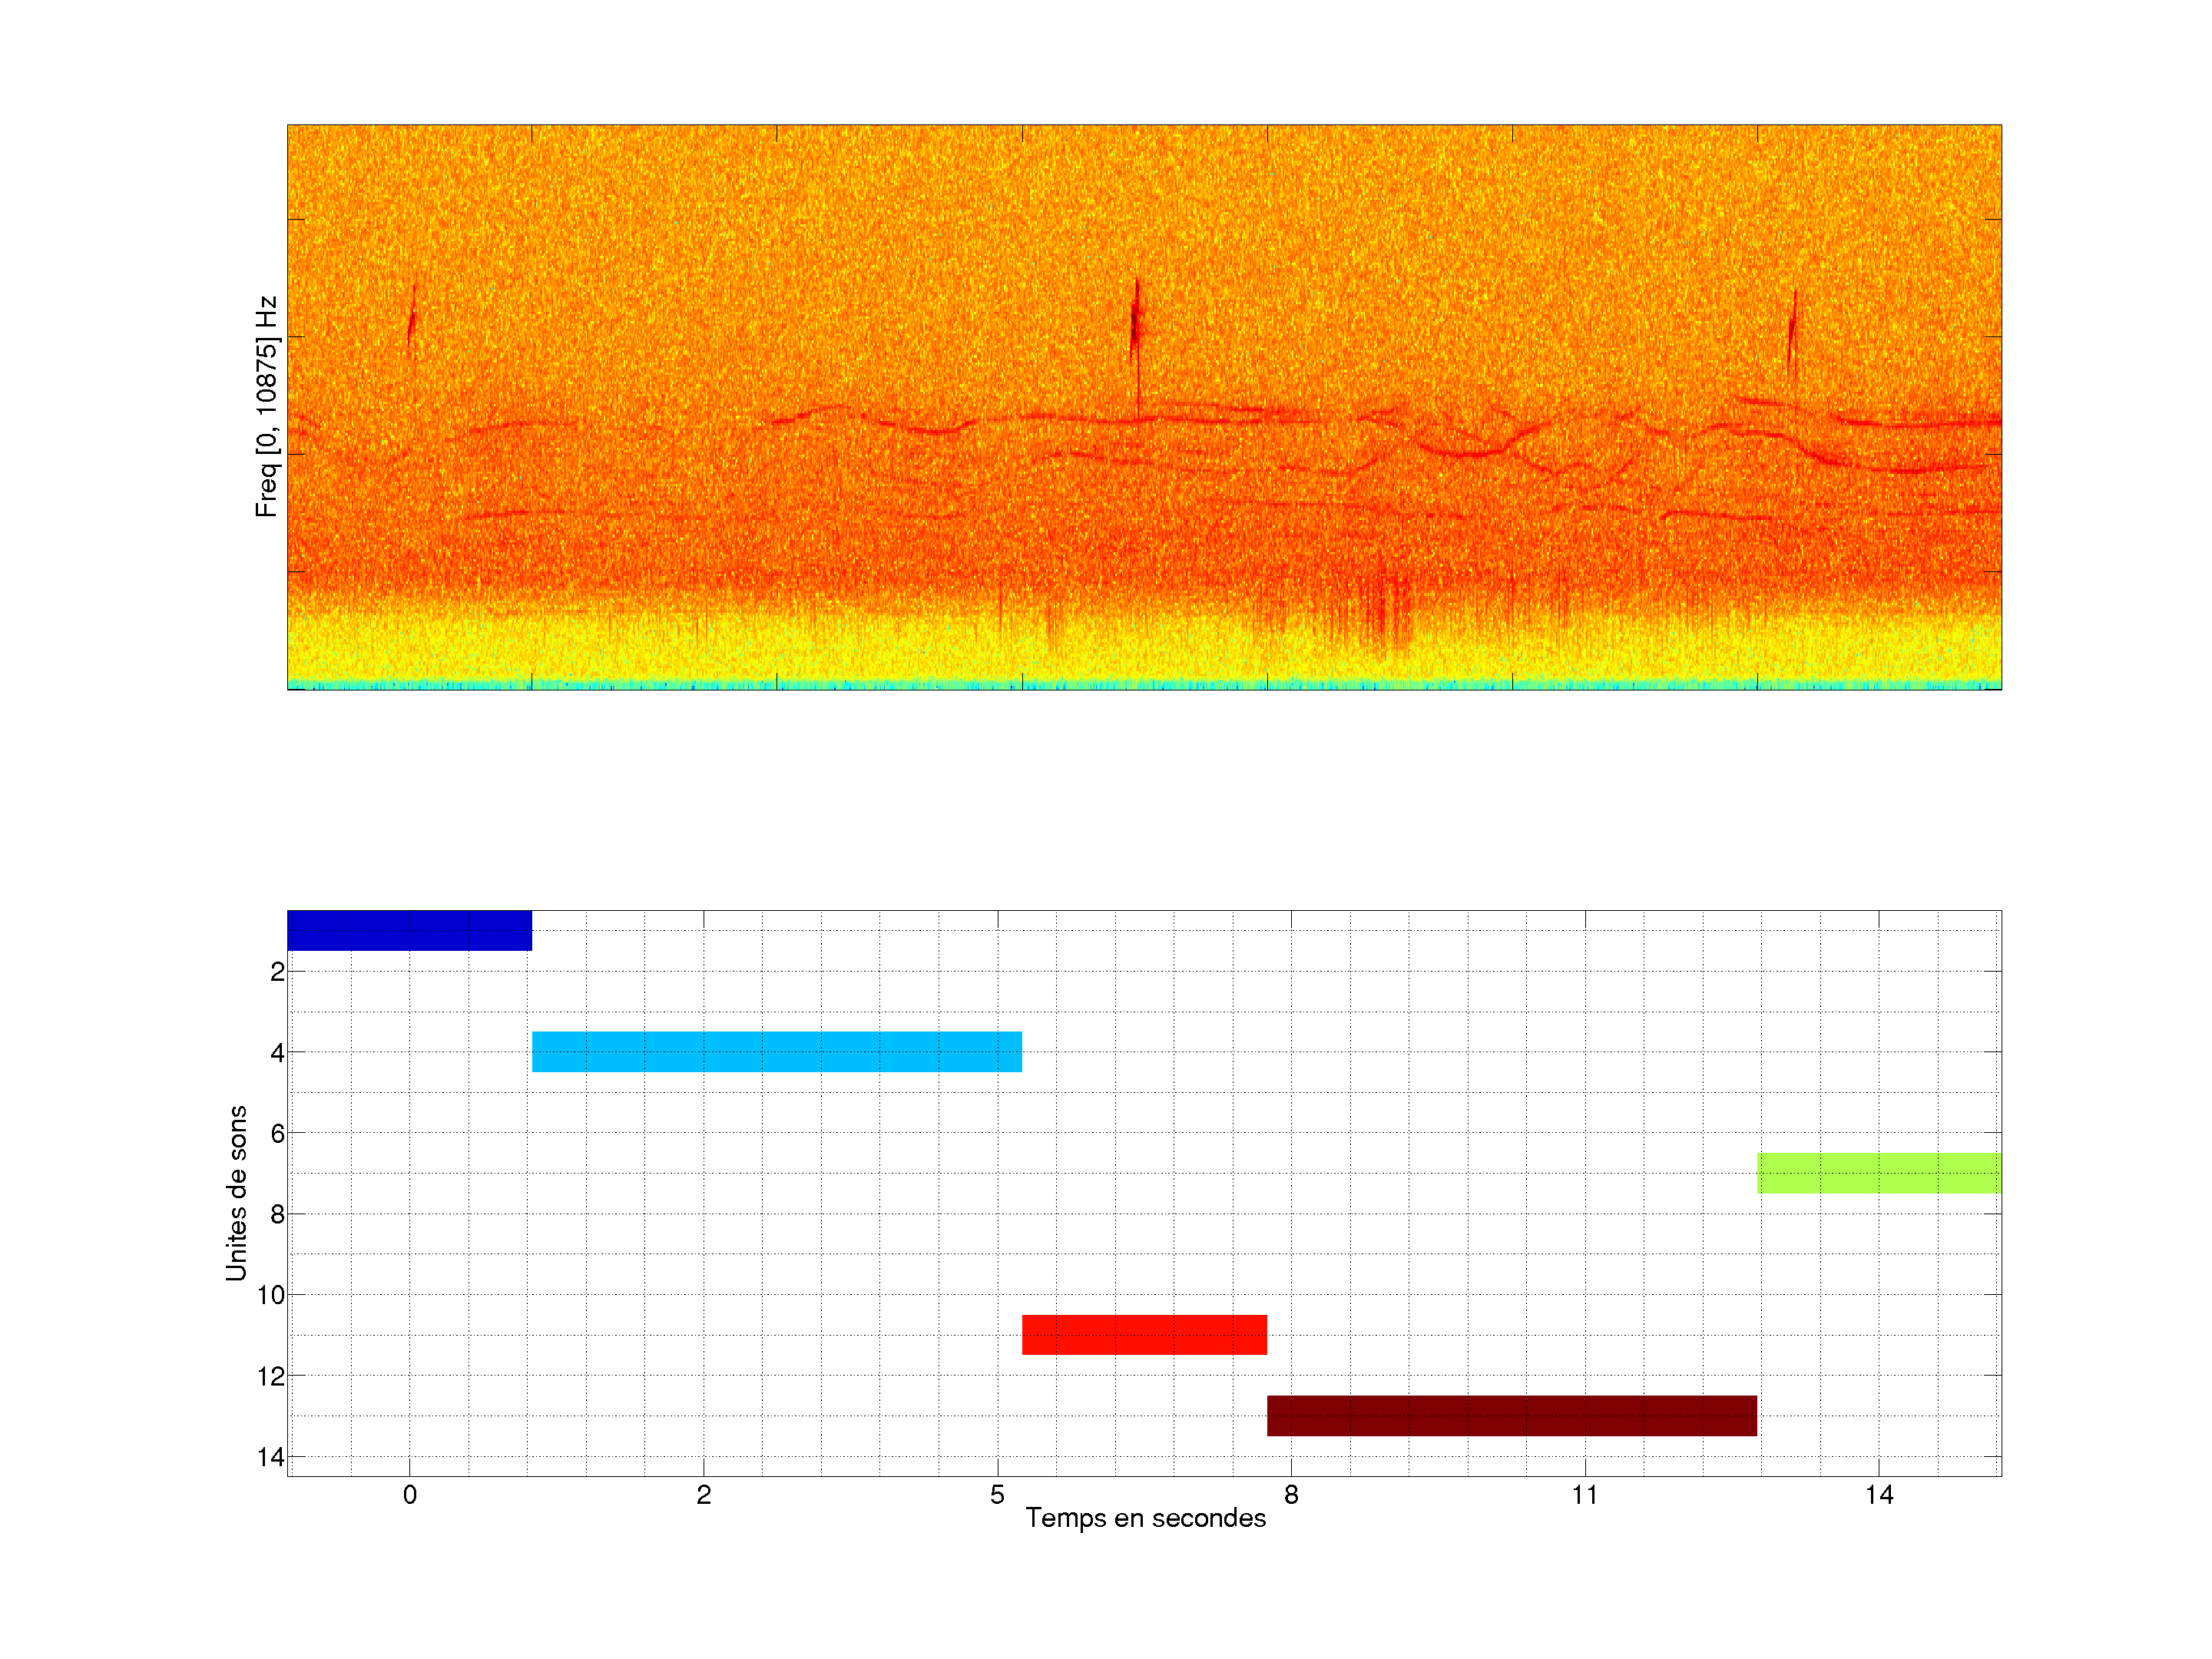2212x1659 pixels.
Task: Click the x-axis tick label '0'
Action: coord(410,1495)
